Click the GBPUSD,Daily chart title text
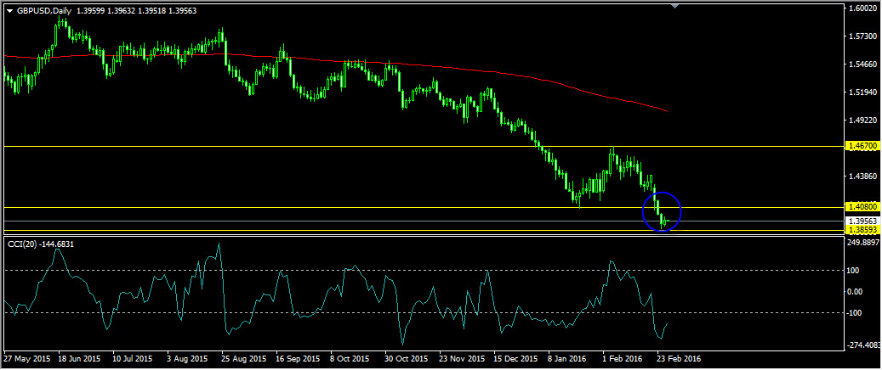The image size is (882, 370). [x=43, y=11]
